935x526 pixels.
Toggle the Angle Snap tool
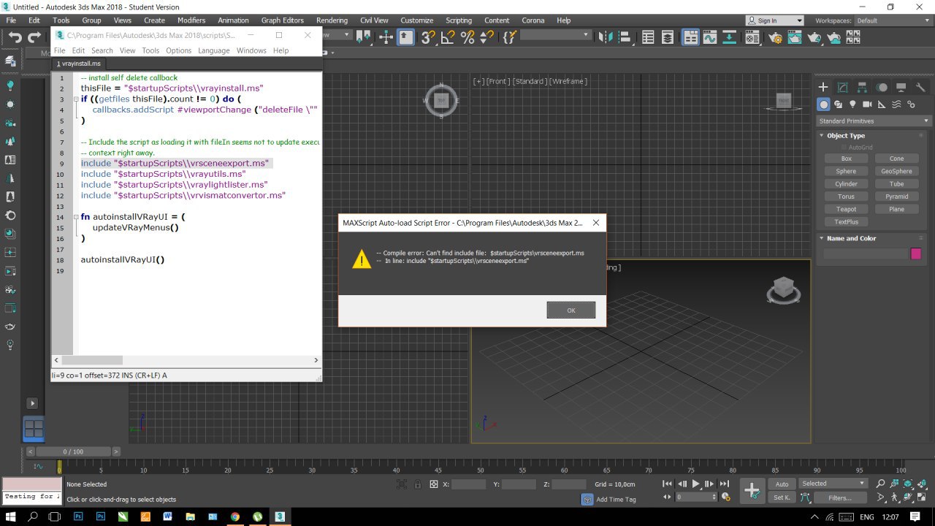point(448,37)
